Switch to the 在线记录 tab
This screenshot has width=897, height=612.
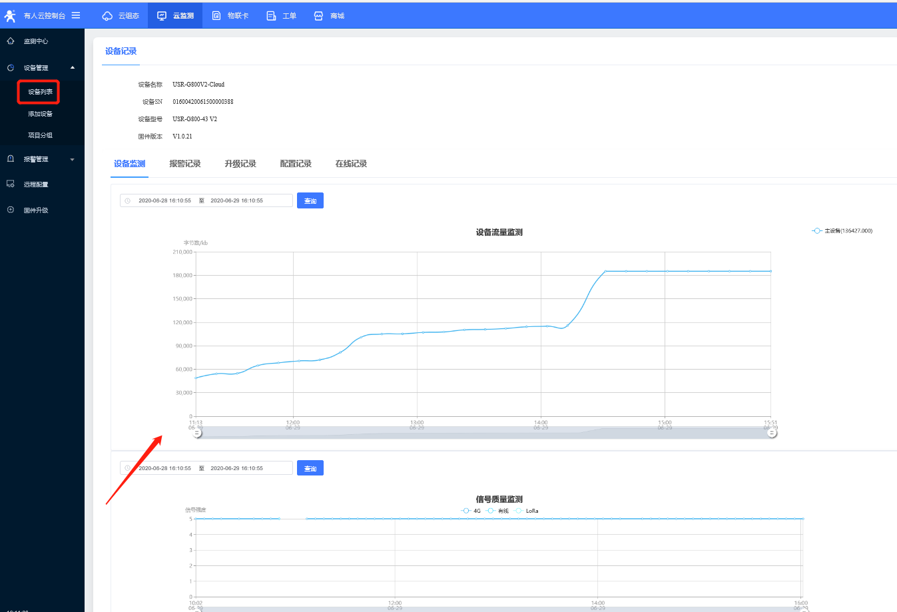click(351, 164)
